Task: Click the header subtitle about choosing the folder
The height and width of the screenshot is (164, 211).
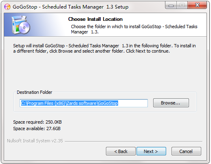Action: (134, 29)
